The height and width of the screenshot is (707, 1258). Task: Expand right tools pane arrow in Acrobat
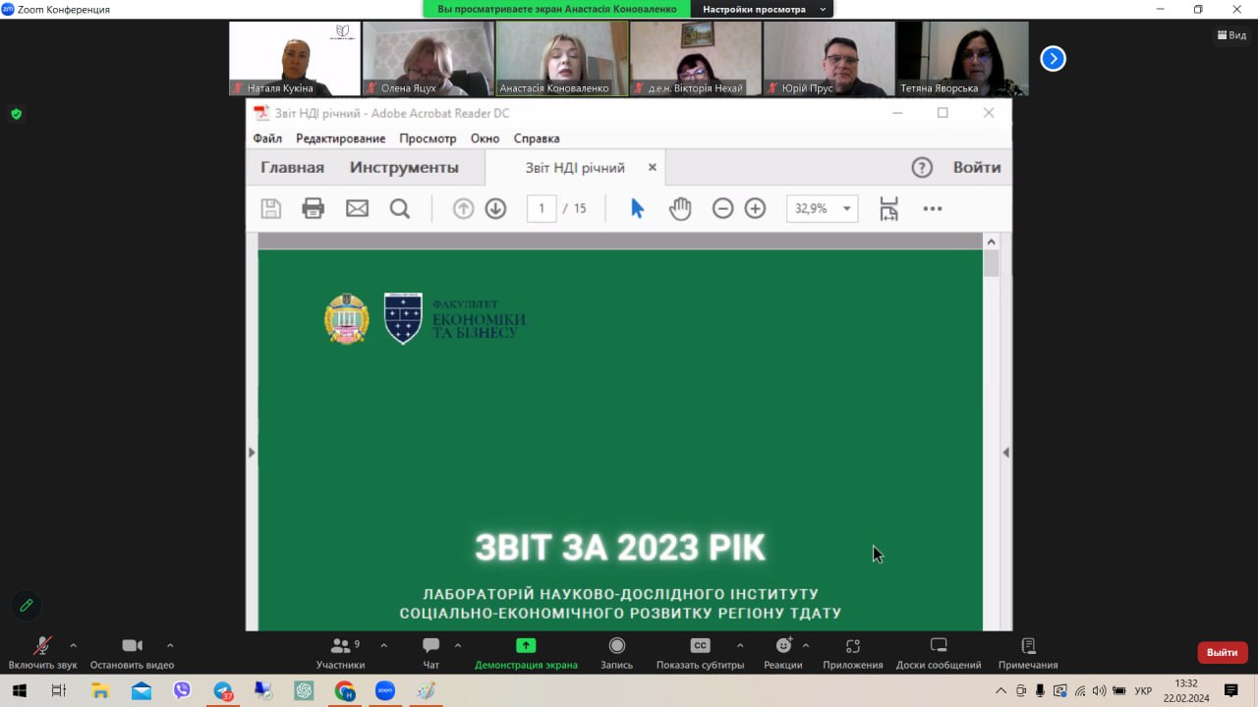click(1005, 453)
